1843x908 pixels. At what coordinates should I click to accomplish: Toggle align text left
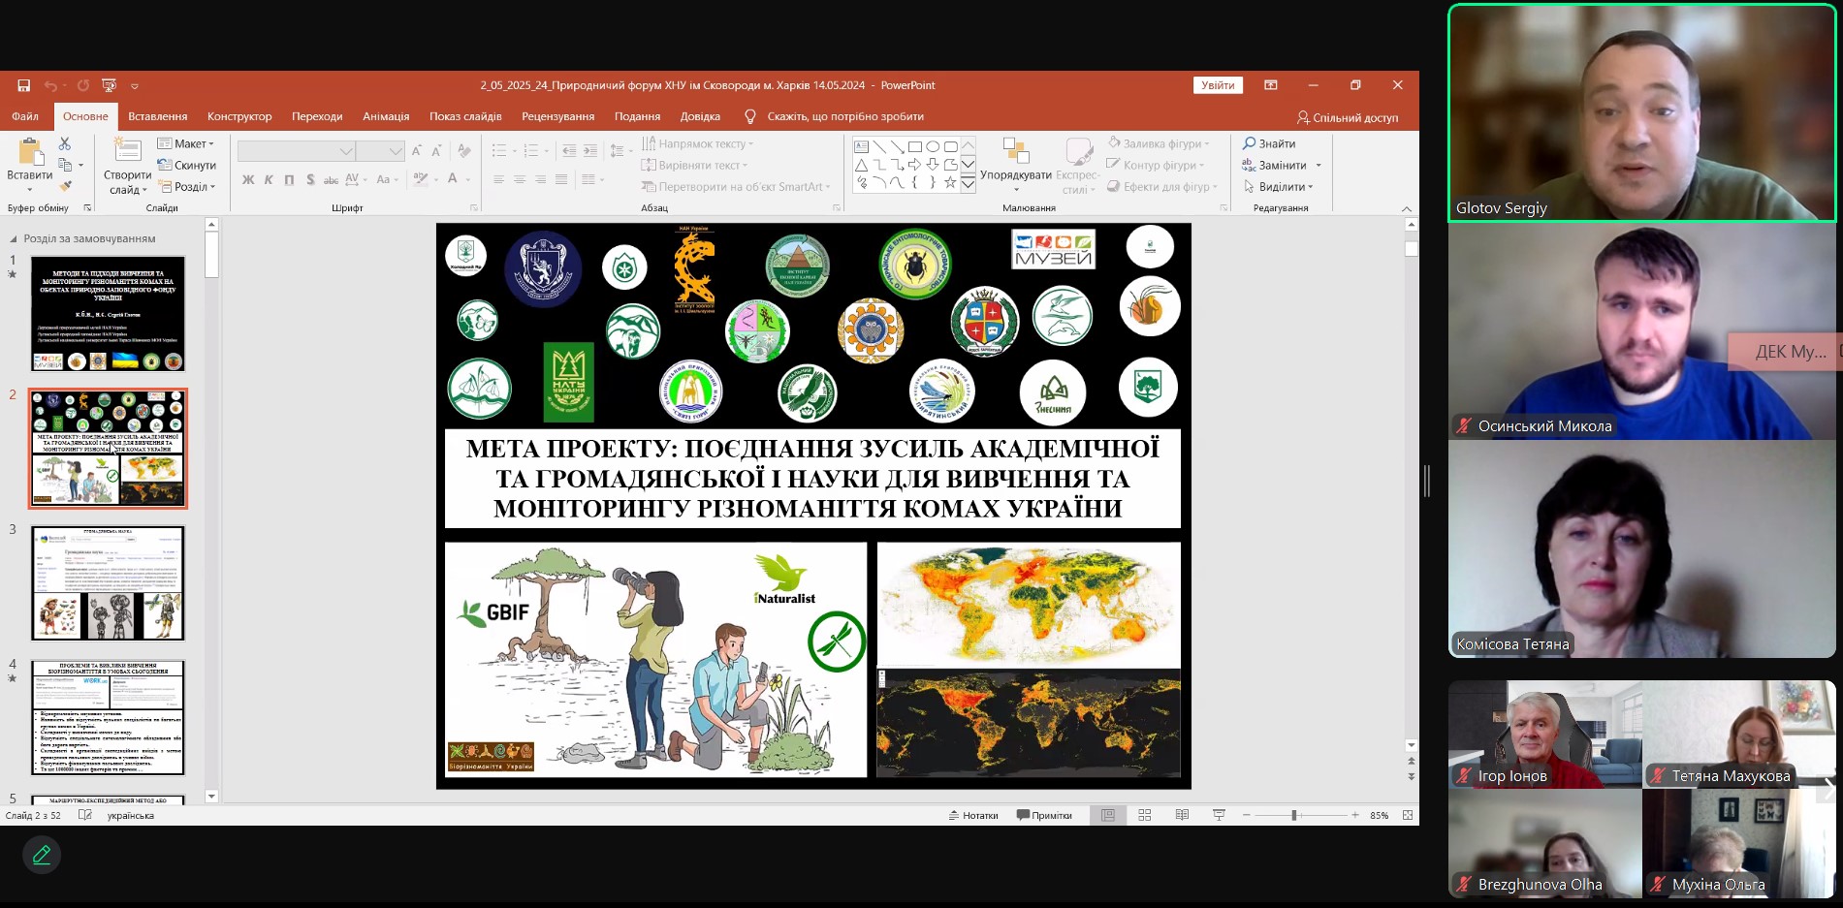pos(498,179)
